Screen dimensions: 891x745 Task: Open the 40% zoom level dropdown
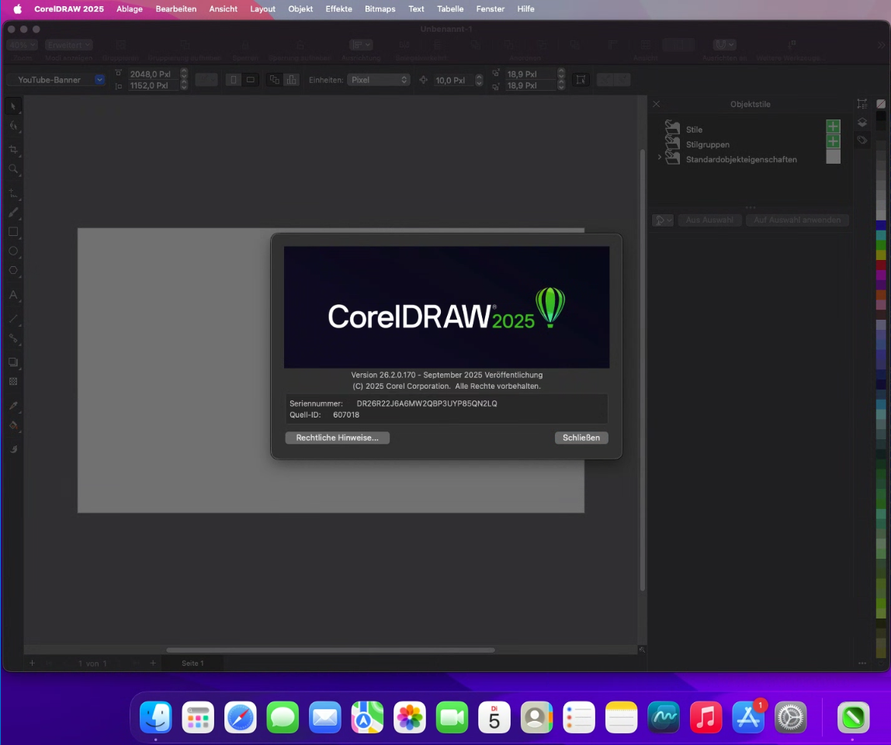coord(23,45)
